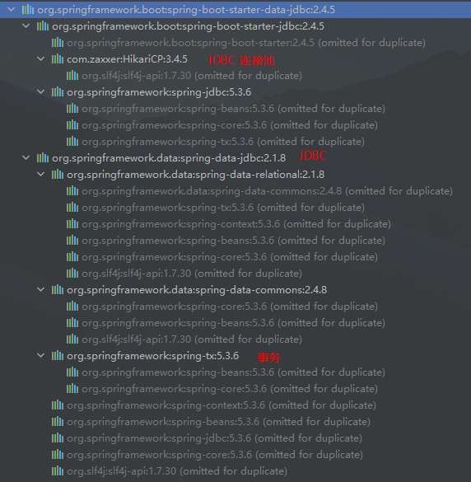Collapse the spring-boot-starter-jdbc:2.4.5 node
The width and height of the screenshot is (471, 482).
click(26, 26)
